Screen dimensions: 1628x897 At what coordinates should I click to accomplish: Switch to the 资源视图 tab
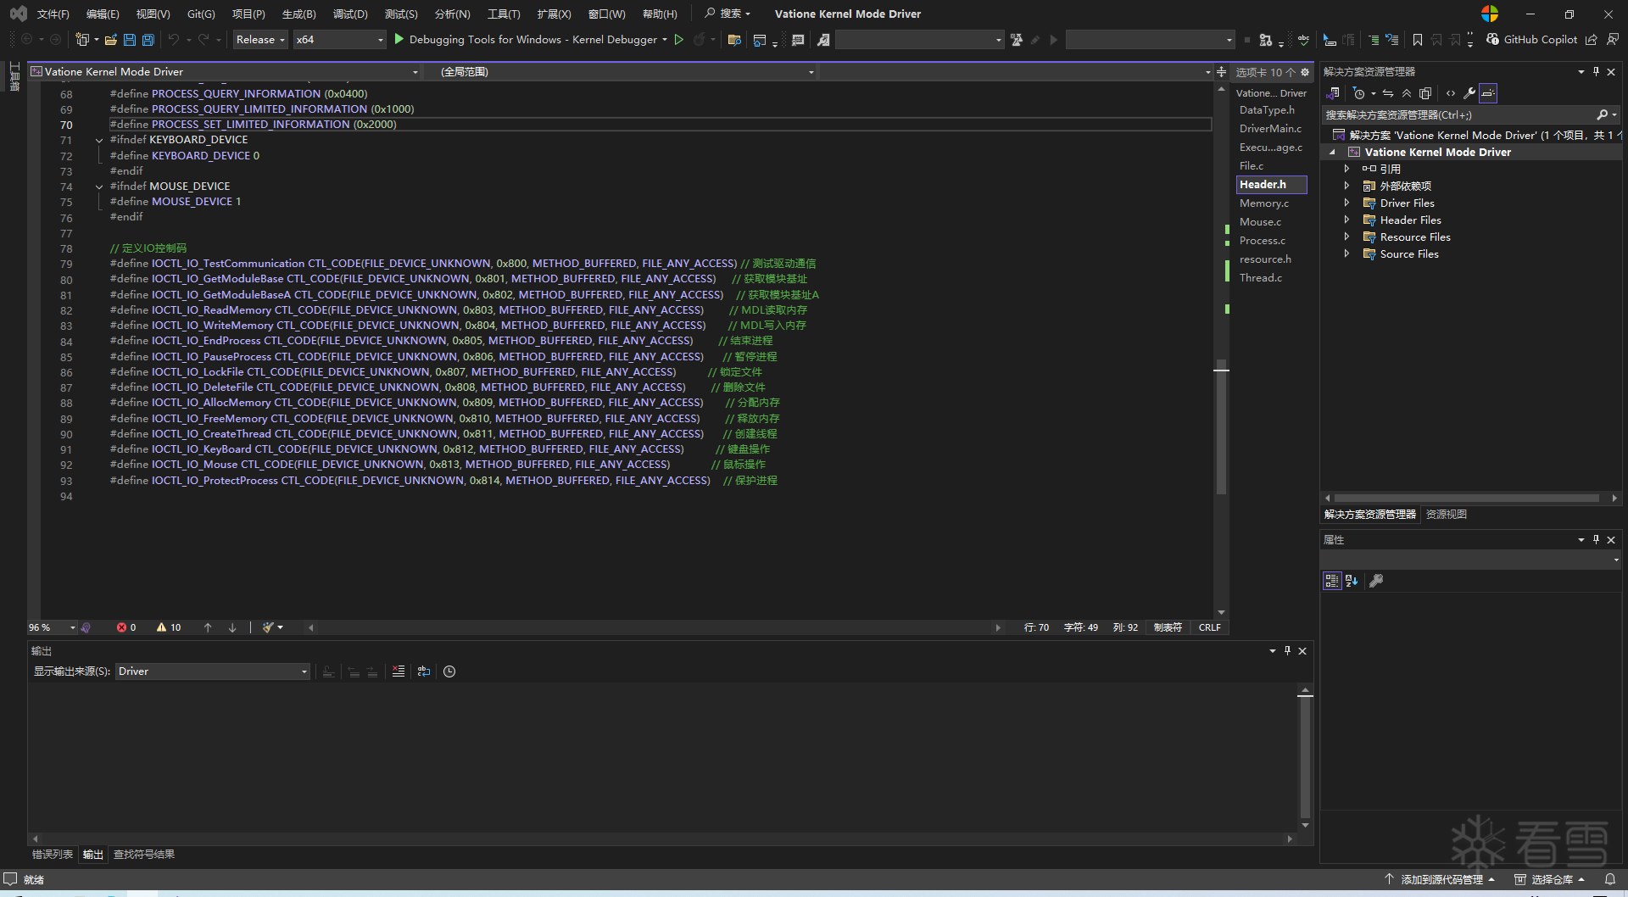(1447, 514)
